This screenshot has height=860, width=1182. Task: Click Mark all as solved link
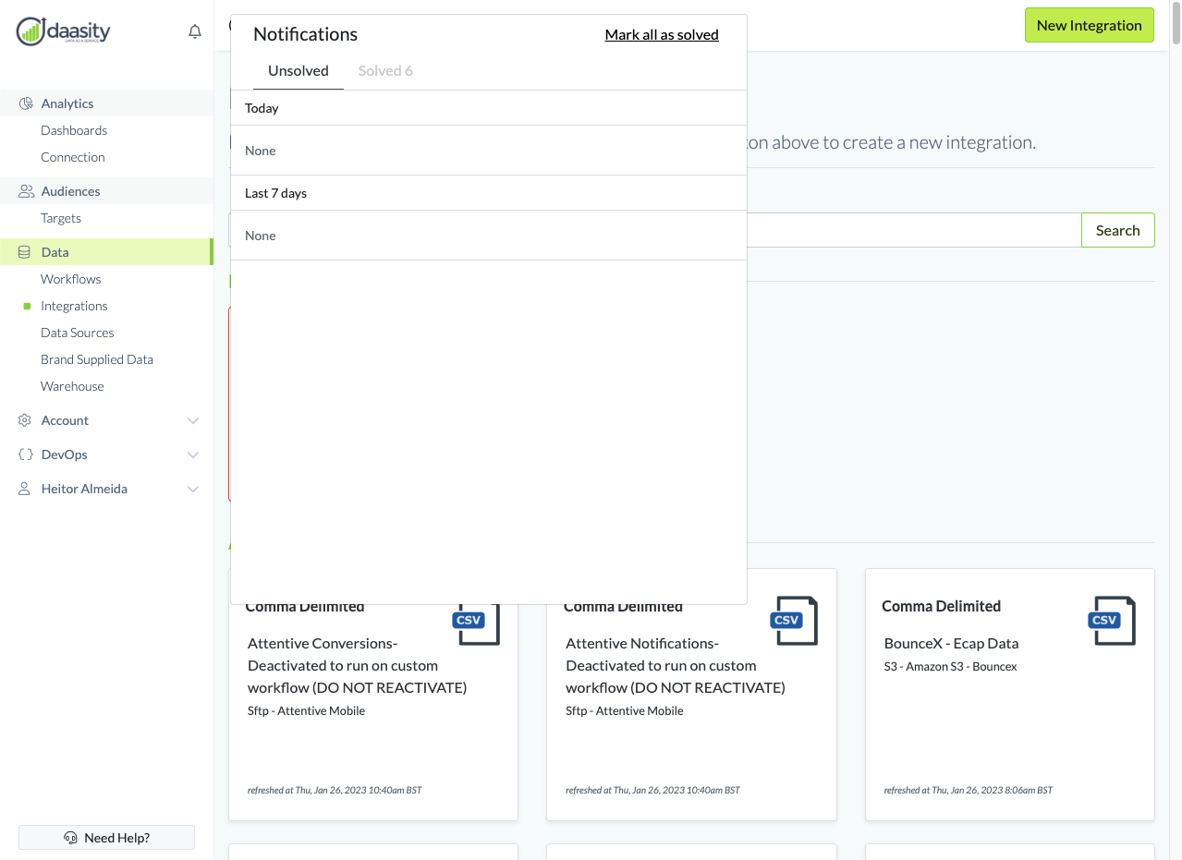662,35
